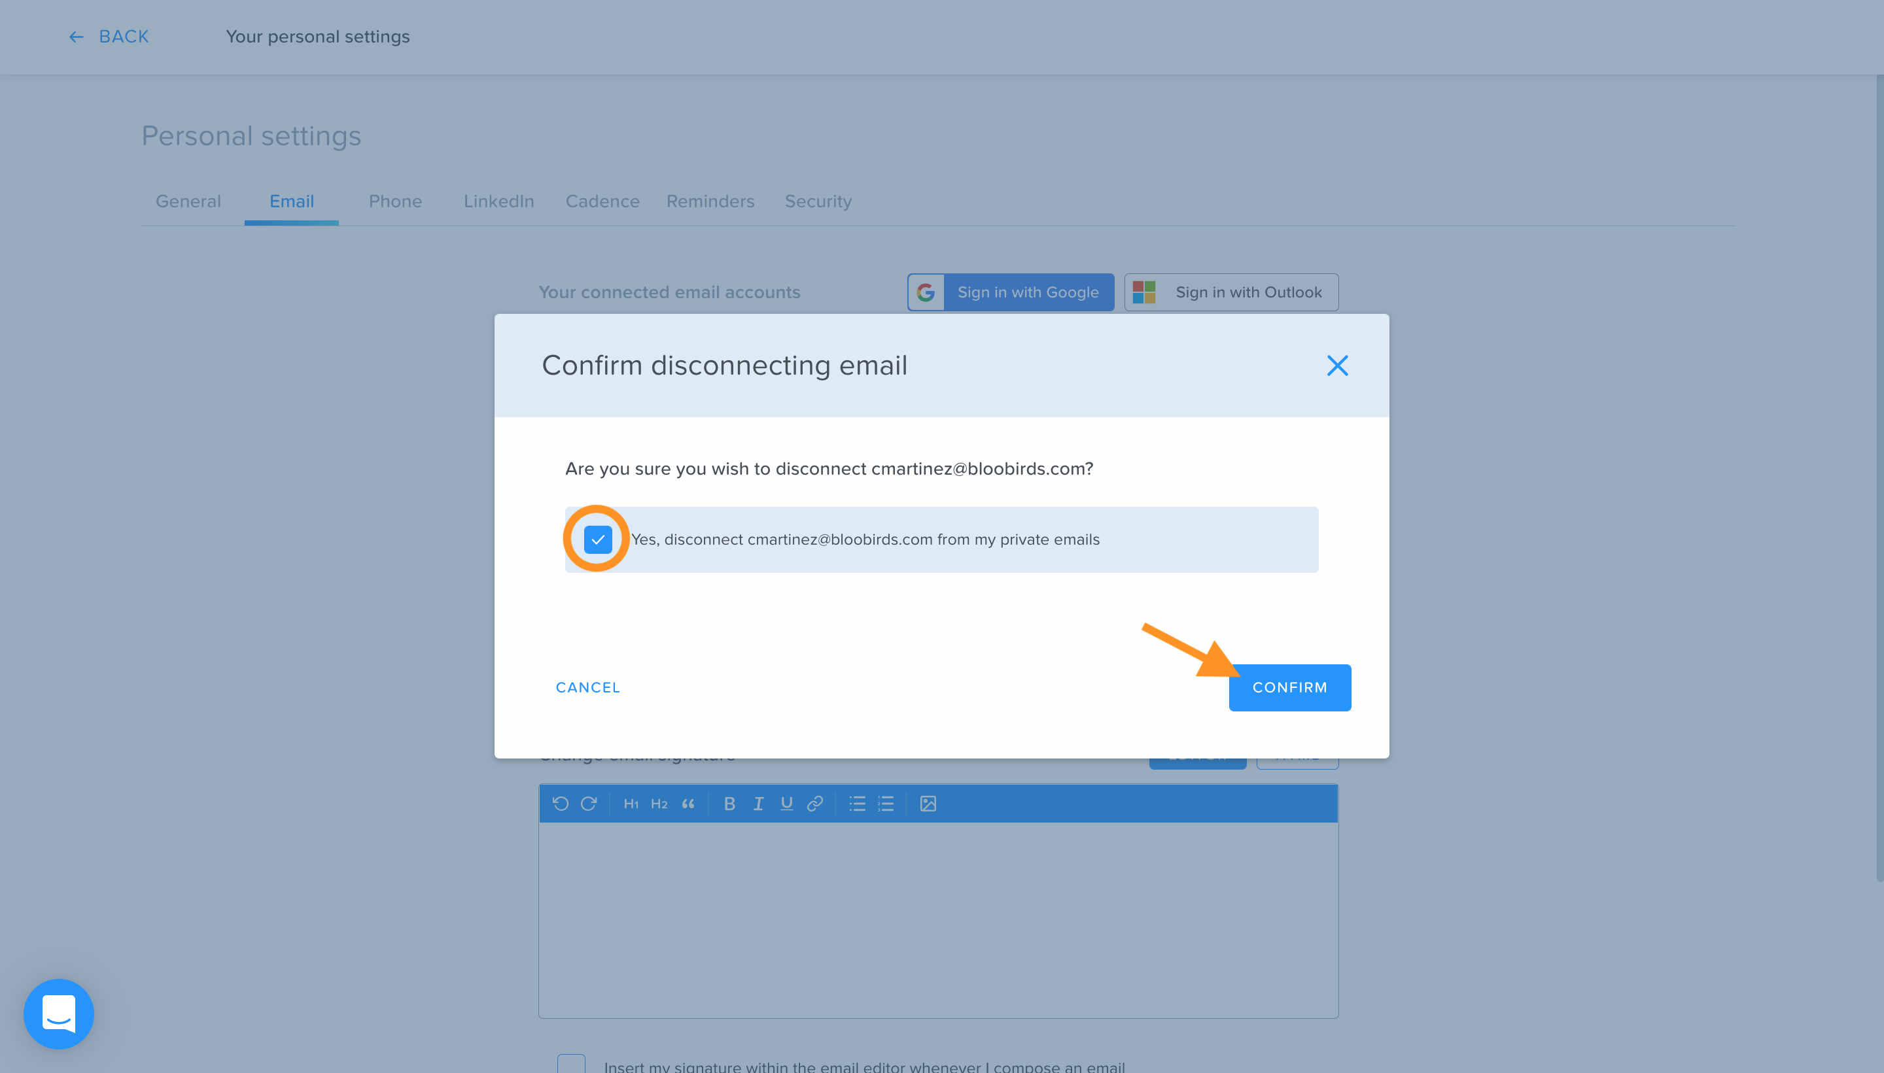Click the page vertical scrollbar
1884x1073 pixels.
[x=1879, y=477]
